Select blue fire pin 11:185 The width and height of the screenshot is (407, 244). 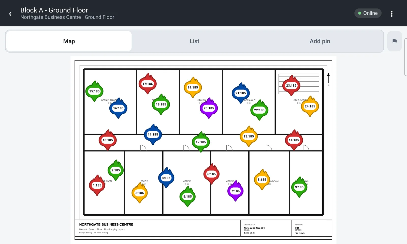[x=153, y=134]
